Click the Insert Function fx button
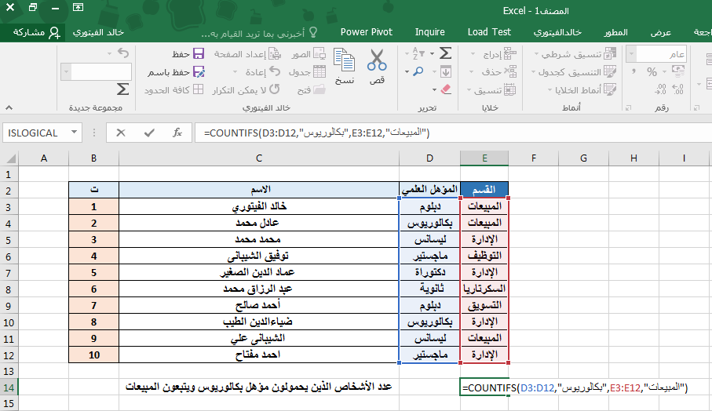 point(177,133)
